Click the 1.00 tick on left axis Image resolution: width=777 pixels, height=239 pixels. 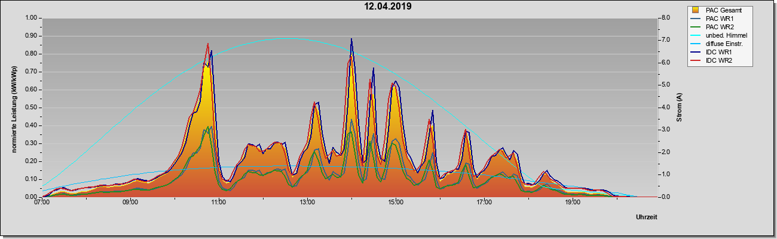click(x=30, y=18)
